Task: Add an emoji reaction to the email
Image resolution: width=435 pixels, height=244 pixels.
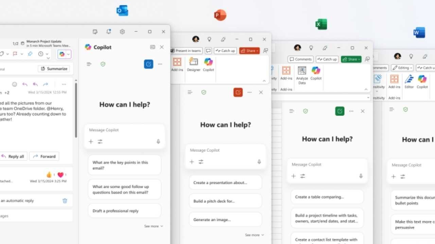Action: pos(14,84)
